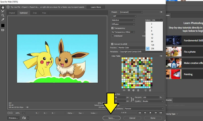Screen dimensions: 203x121
Task: Open the Preview Monitor Color dropdown
Action: (x=132, y=48)
